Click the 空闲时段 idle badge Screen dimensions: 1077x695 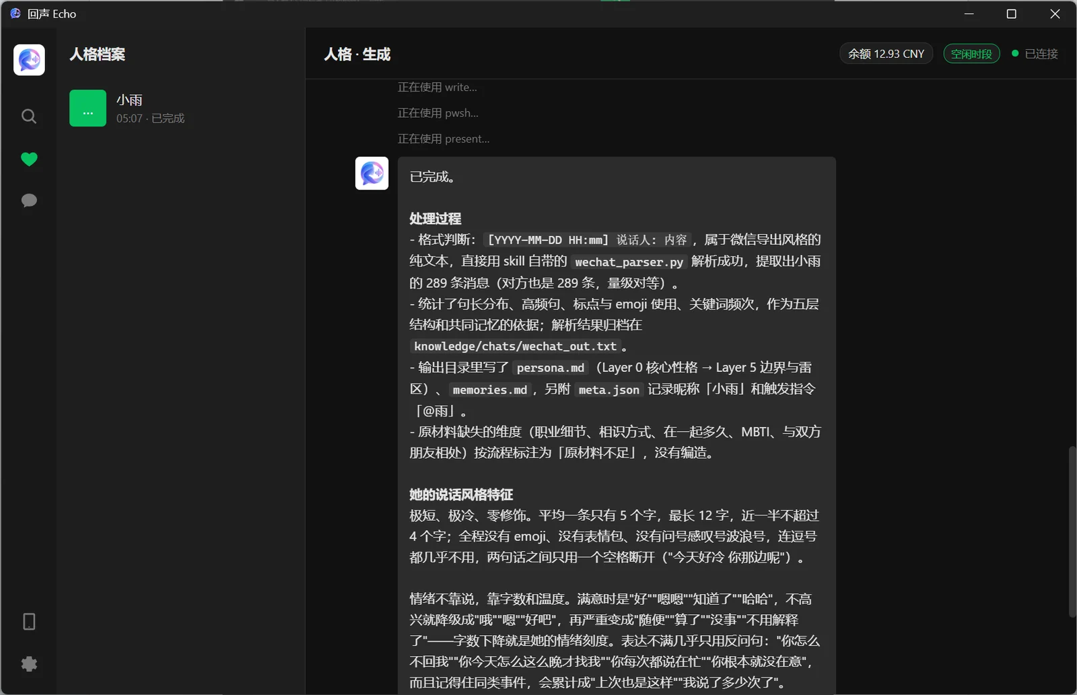coord(971,54)
